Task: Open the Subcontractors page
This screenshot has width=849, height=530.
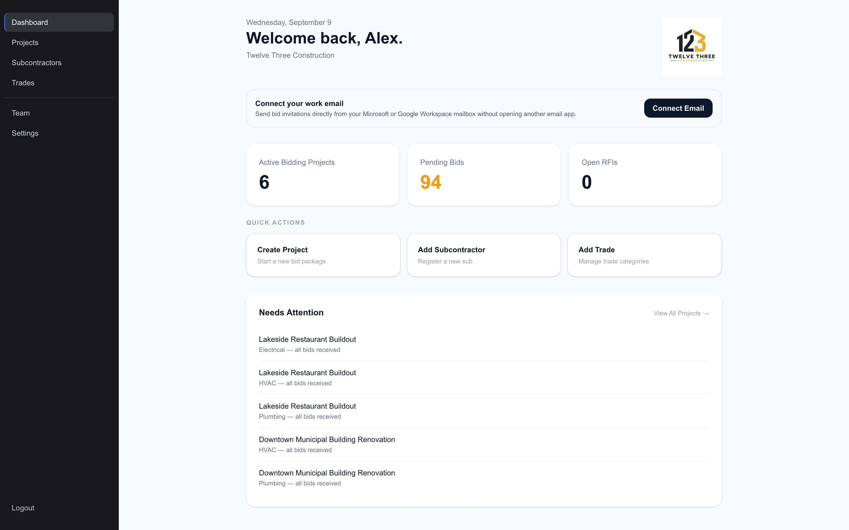Action: [x=59, y=63]
